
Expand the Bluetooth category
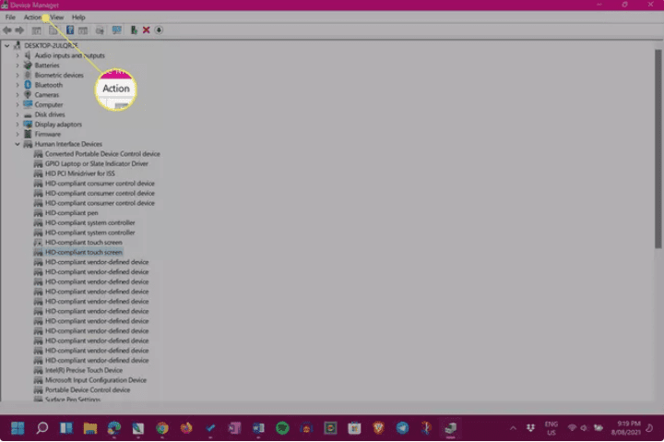[x=17, y=85]
